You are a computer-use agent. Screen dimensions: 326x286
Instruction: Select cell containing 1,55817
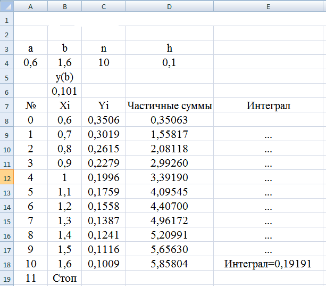coord(170,134)
